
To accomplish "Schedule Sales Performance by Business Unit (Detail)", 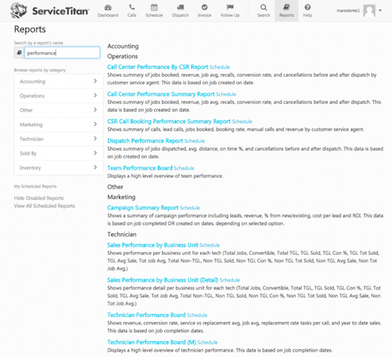I will pos(229,280).
